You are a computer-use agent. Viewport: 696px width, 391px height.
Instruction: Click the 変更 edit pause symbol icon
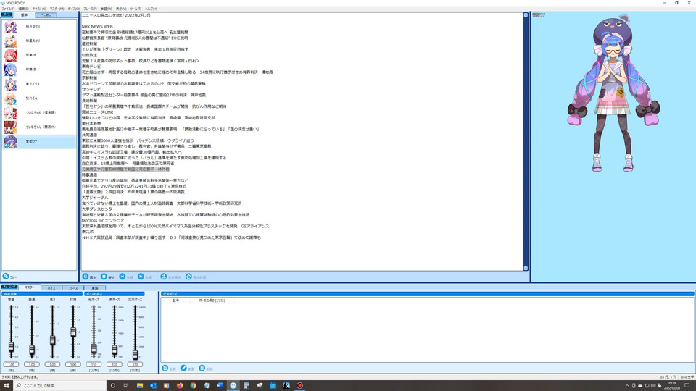tap(183, 369)
